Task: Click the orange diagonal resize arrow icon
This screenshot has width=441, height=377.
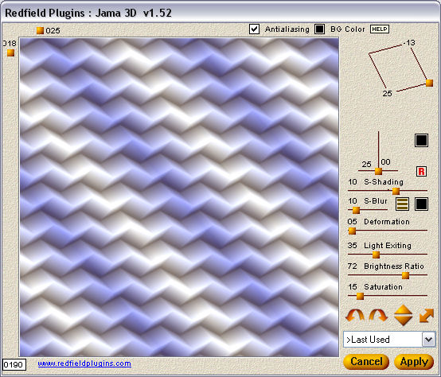Action: [x=427, y=315]
